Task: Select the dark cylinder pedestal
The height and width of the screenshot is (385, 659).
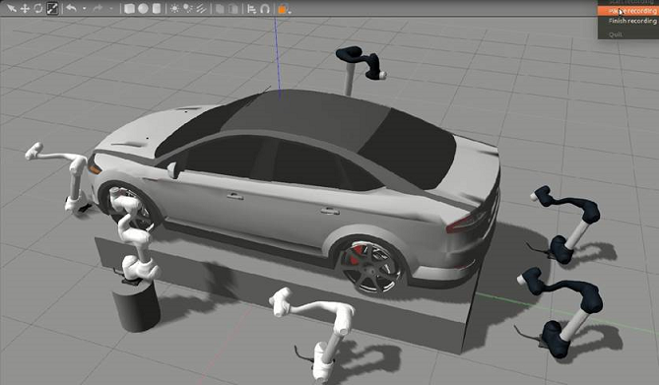Action: point(137,307)
